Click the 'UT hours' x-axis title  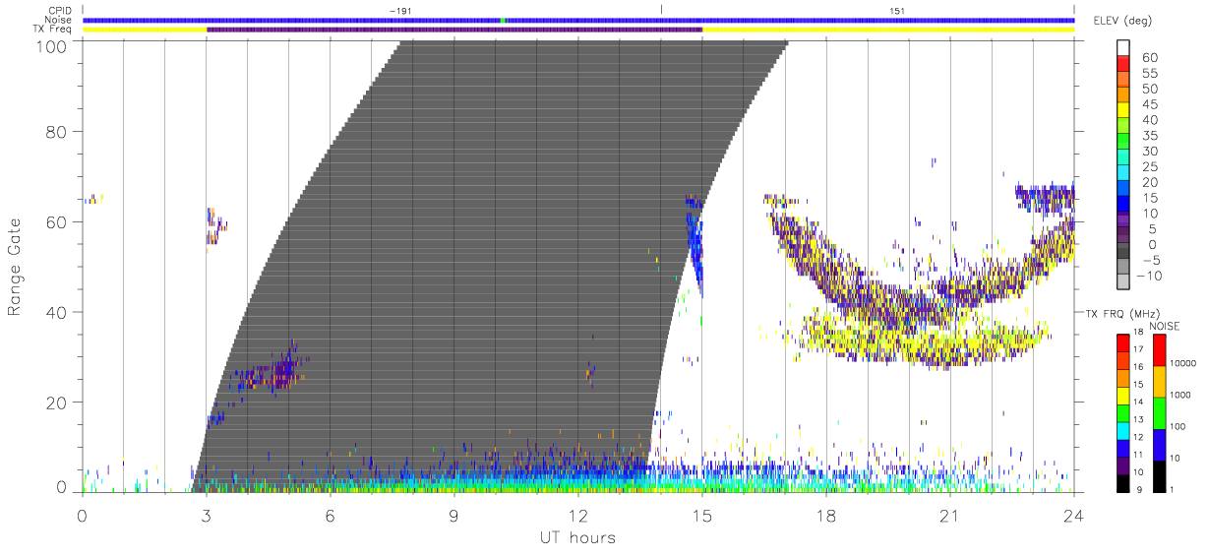[x=576, y=538]
